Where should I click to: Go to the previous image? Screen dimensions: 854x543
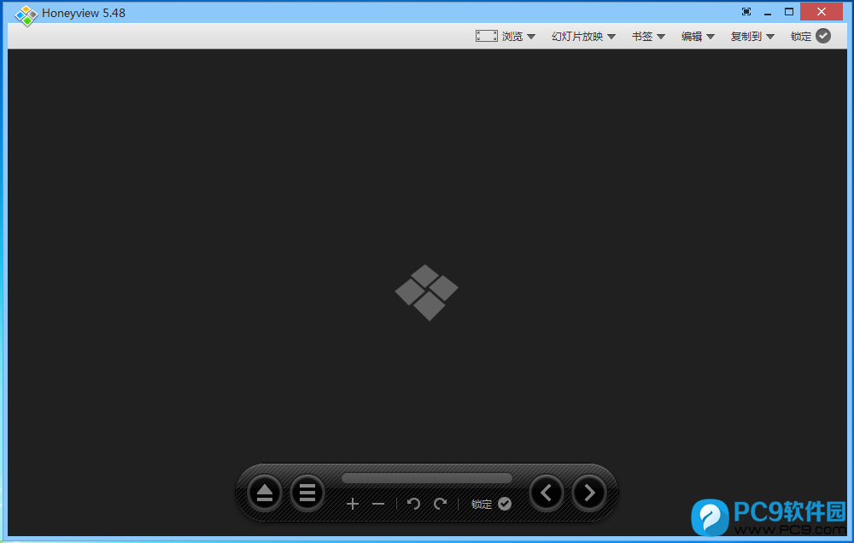pyautogui.click(x=547, y=493)
